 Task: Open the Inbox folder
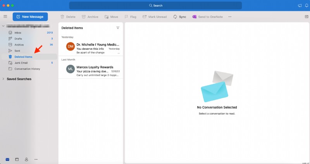pos(29,33)
